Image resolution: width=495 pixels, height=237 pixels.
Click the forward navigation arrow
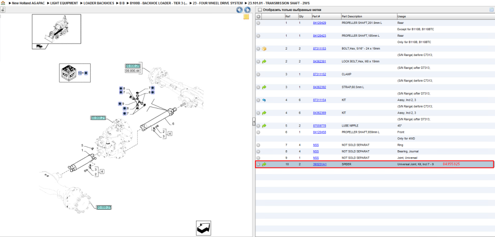[247, 10]
